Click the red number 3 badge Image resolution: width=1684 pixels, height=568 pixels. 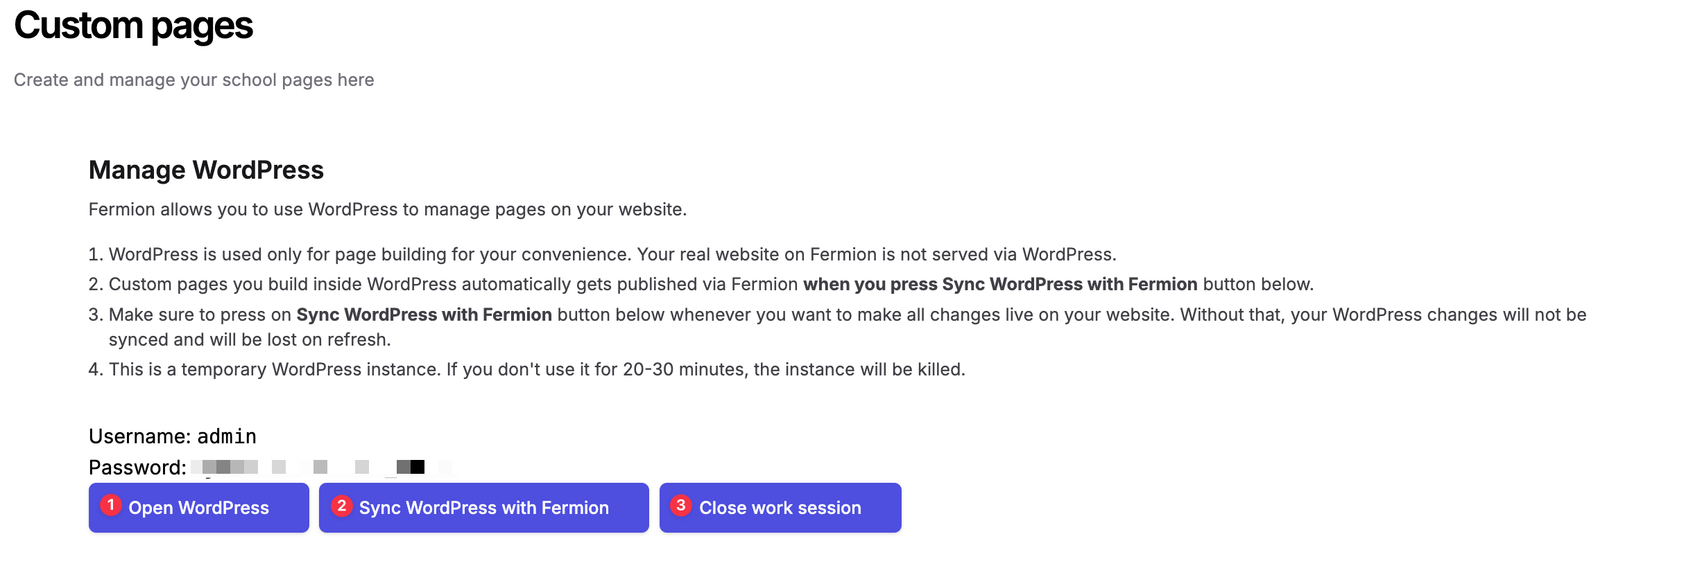coord(681,506)
